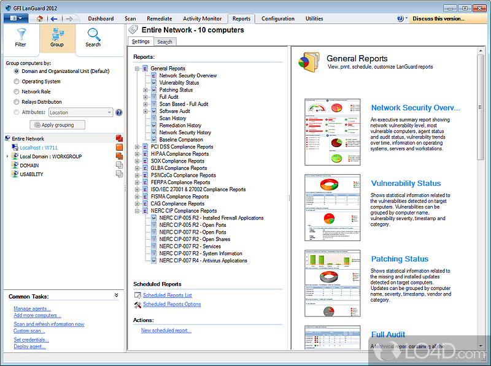491x366 pixels.
Task: Click the Scheduled Reports Options tools icon
Action: click(x=137, y=305)
